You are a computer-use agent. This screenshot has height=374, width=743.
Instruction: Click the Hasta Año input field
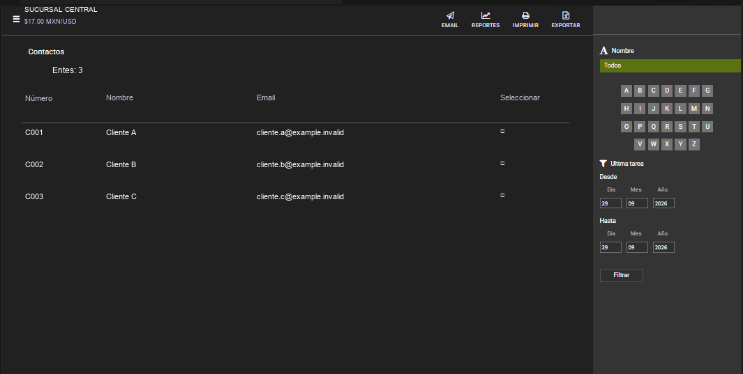pyautogui.click(x=663, y=247)
